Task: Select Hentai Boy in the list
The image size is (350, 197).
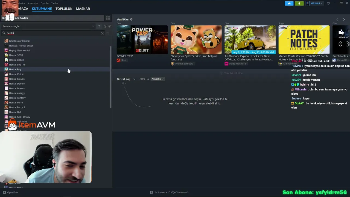Action: 55,69
